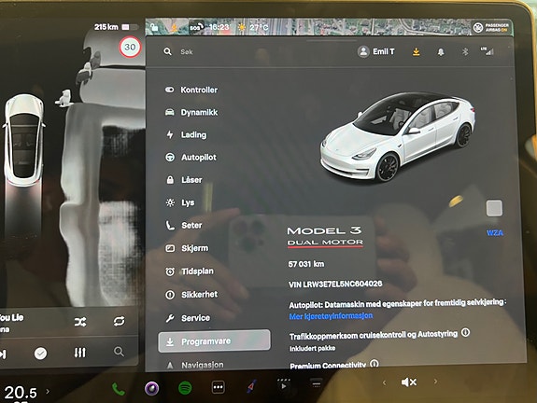537x403 pixels.
Task: Increase temperature with arrow beside 20.5
Action: coord(48,391)
